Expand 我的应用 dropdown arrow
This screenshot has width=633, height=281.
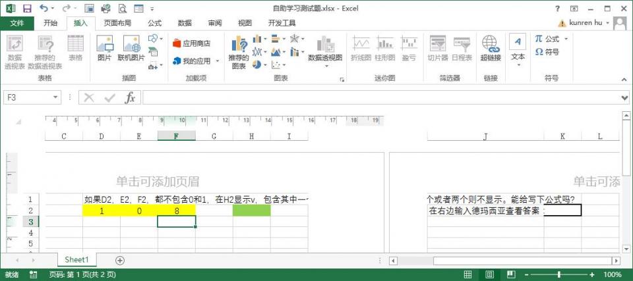click(216, 61)
